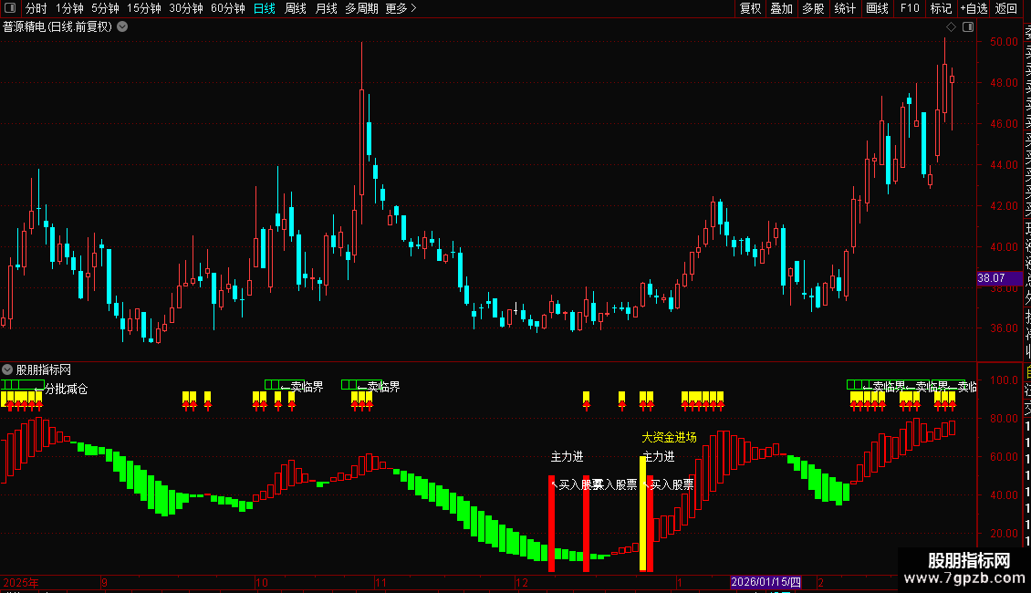The width and height of the screenshot is (1031, 593).
Task: Open F10 company information
Action: coord(910,8)
